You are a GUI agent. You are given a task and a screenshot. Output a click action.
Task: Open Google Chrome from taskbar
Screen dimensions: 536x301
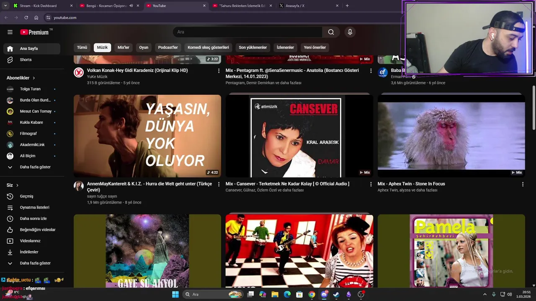(x=312, y=294)
